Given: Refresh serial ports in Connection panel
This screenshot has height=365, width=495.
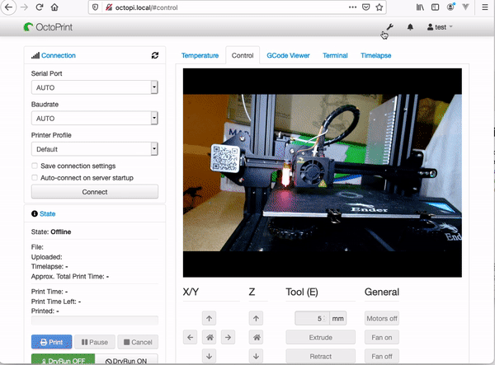Looking at the screenshot, I should click(x=154, y=56).
